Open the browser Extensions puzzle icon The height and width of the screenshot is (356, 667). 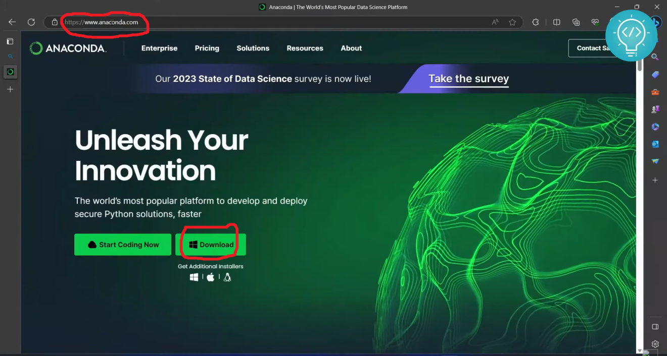536,22
